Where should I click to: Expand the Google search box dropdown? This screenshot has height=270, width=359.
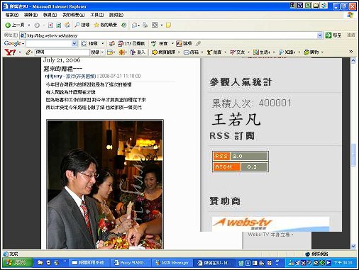pyautogui.click(x=74, y=43)
